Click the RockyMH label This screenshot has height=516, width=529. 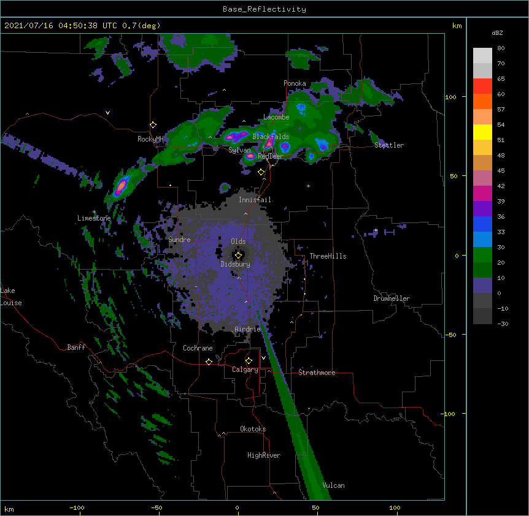point(150,138)
